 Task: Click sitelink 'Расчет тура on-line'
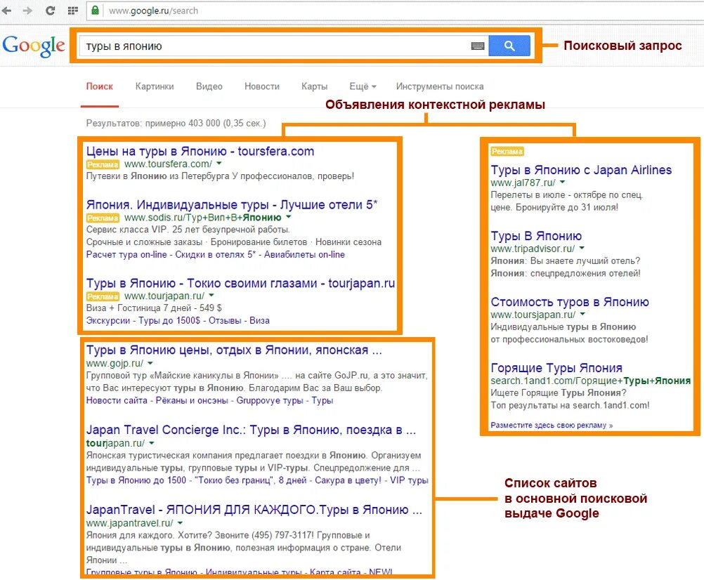tap(126, 254)
